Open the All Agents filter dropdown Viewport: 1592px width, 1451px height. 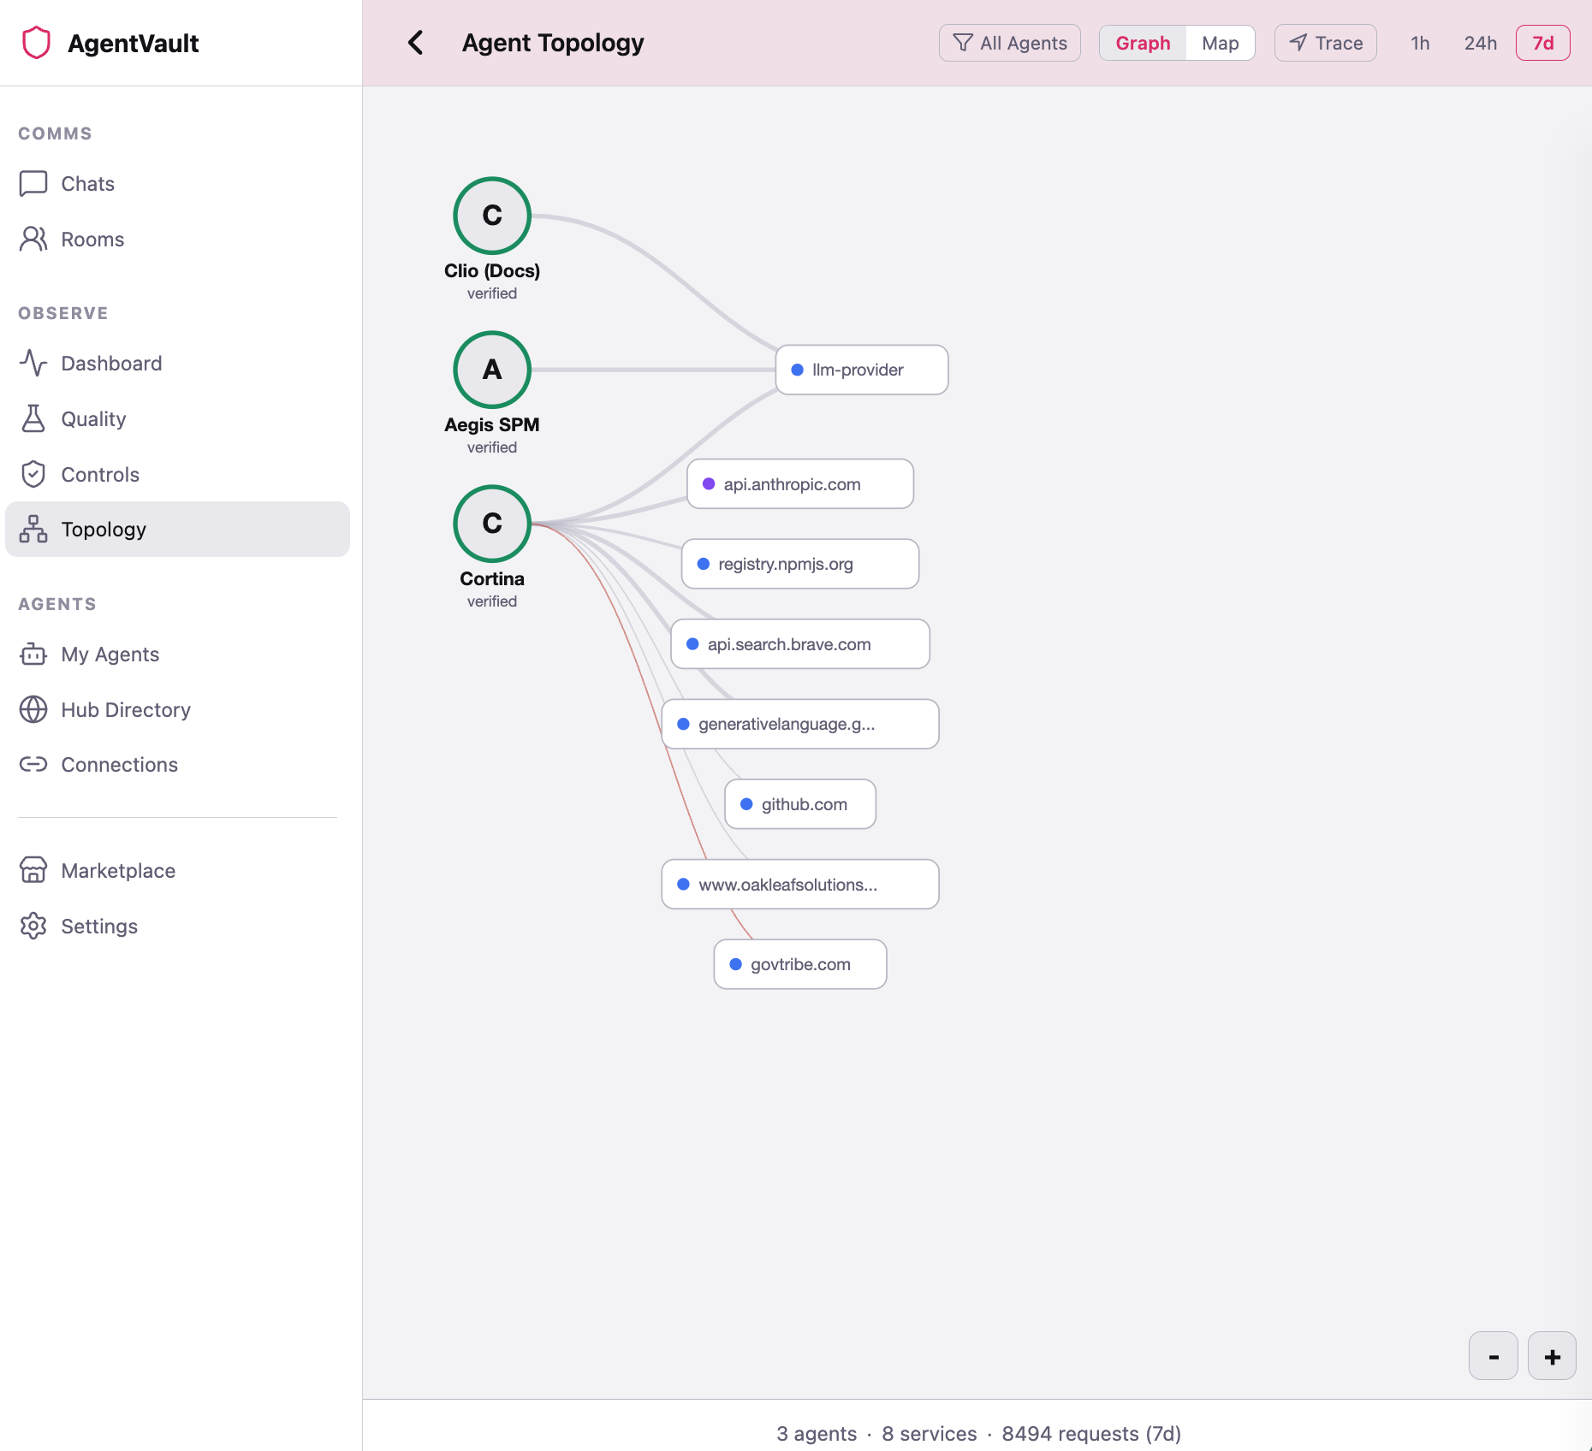1010,43
